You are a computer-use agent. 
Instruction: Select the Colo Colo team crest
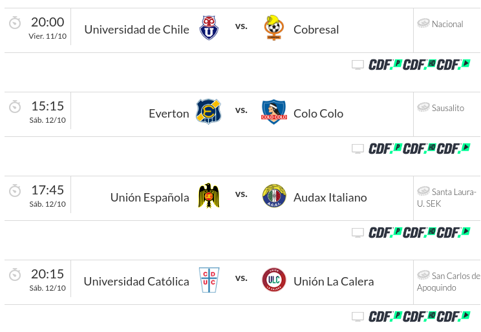tap(274, 112)
